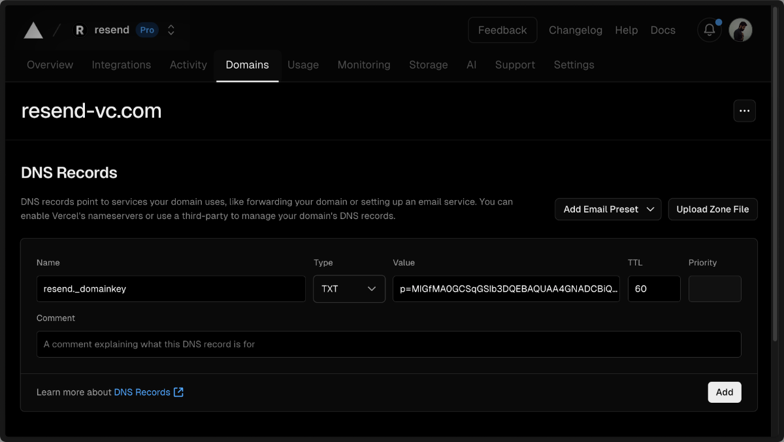Viewport: 784px width, 442px height.
Task: Click the empty Priority field
Action: 715,288
